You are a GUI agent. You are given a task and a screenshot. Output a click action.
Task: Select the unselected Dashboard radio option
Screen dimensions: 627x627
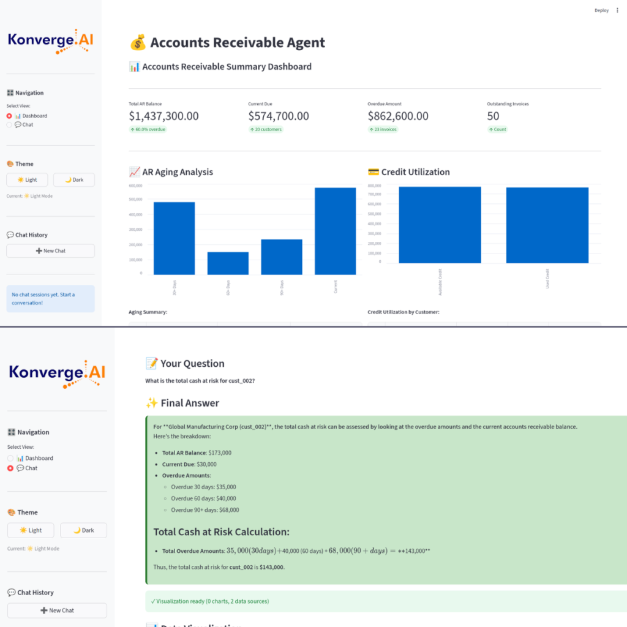click(10, 458)
